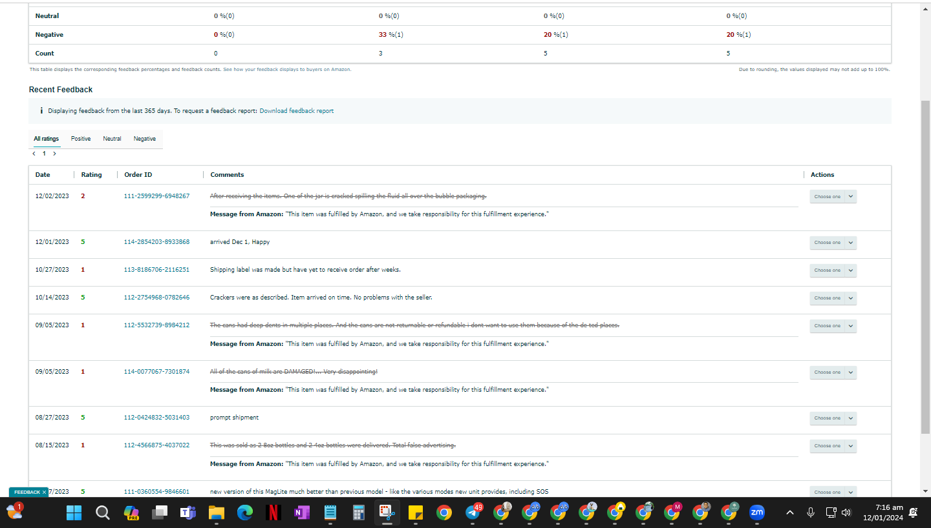Viewport: 931px width, 528px height.
Task: Open the Windows Start menu
Action: (x=74, y=513)
